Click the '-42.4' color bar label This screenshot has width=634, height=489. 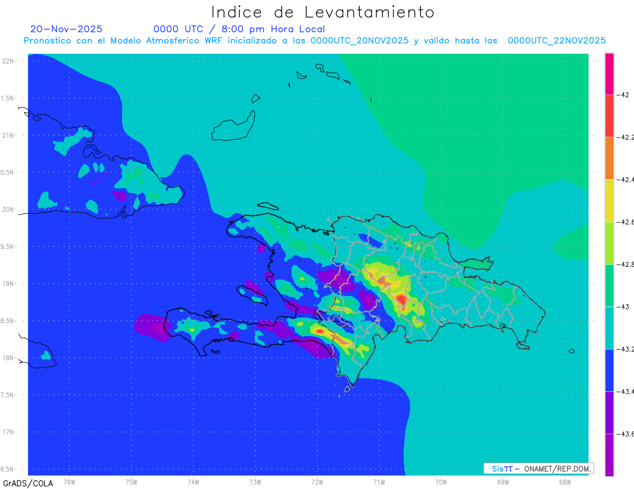point(626,179)
